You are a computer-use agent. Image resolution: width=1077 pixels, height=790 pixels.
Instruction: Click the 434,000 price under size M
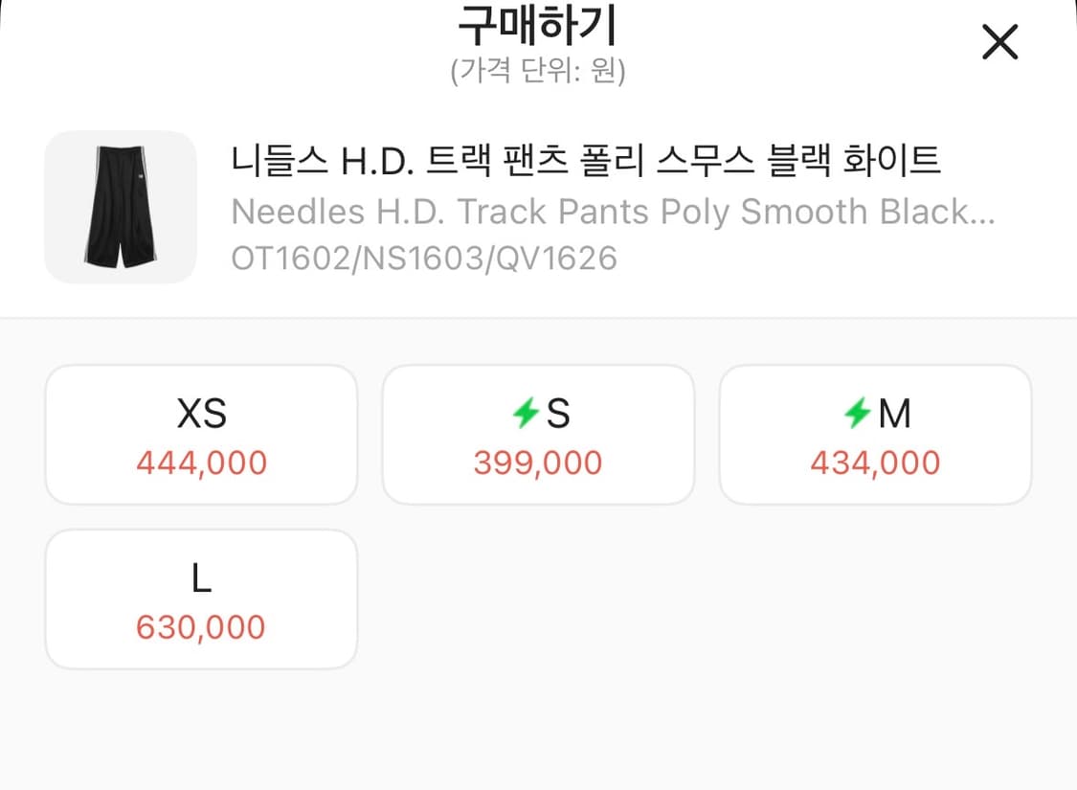(x=874, y=463)
